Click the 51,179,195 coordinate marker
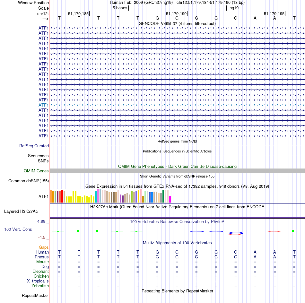Screen dimensions: 305x303 (274, 13)
